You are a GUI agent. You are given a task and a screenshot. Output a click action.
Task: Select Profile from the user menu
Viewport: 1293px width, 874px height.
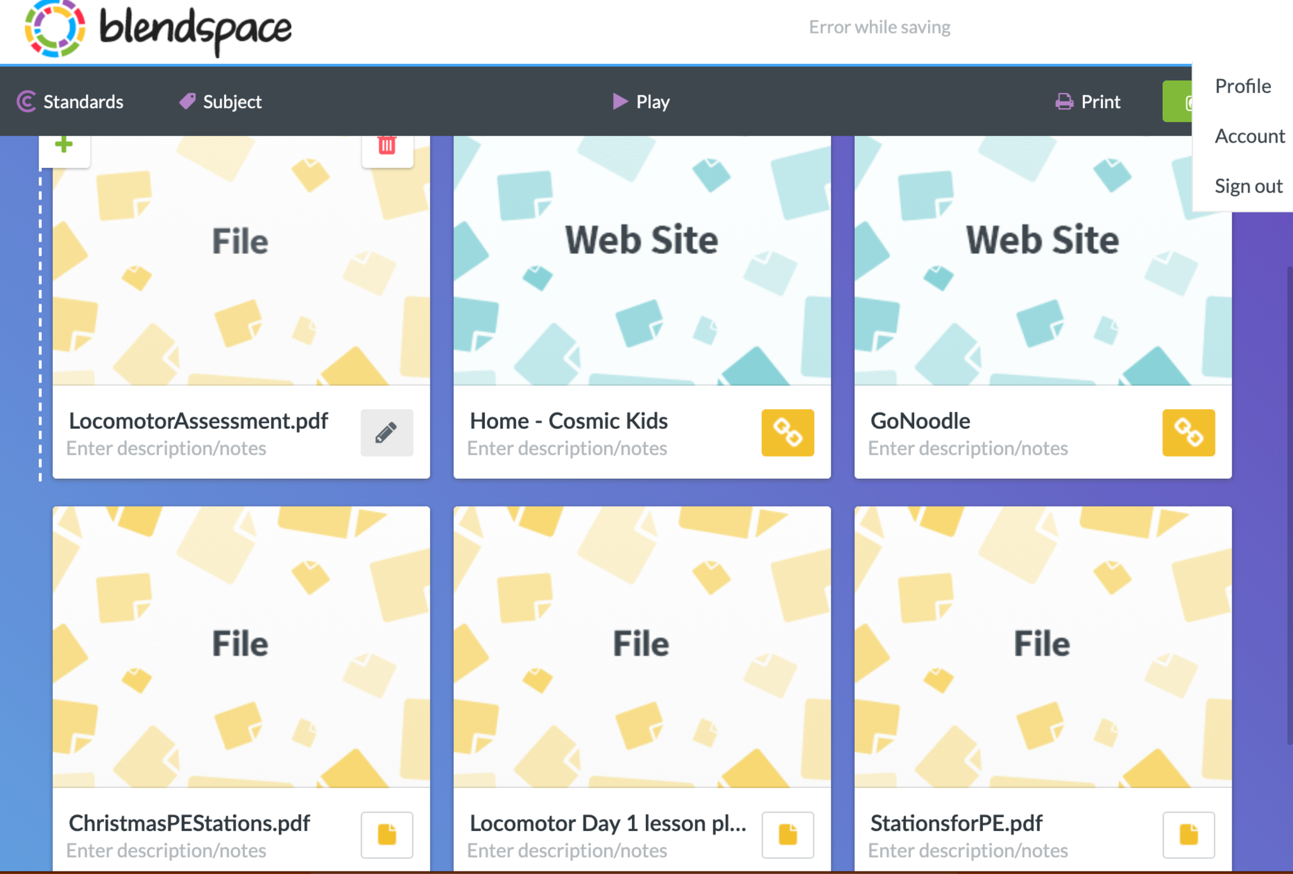[x=1242, y=86]
